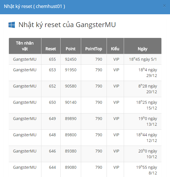The height and width of the screenshot is (177, 170).
Task: Click the VIP cell in reset 648 row
Action: (116, 135)
